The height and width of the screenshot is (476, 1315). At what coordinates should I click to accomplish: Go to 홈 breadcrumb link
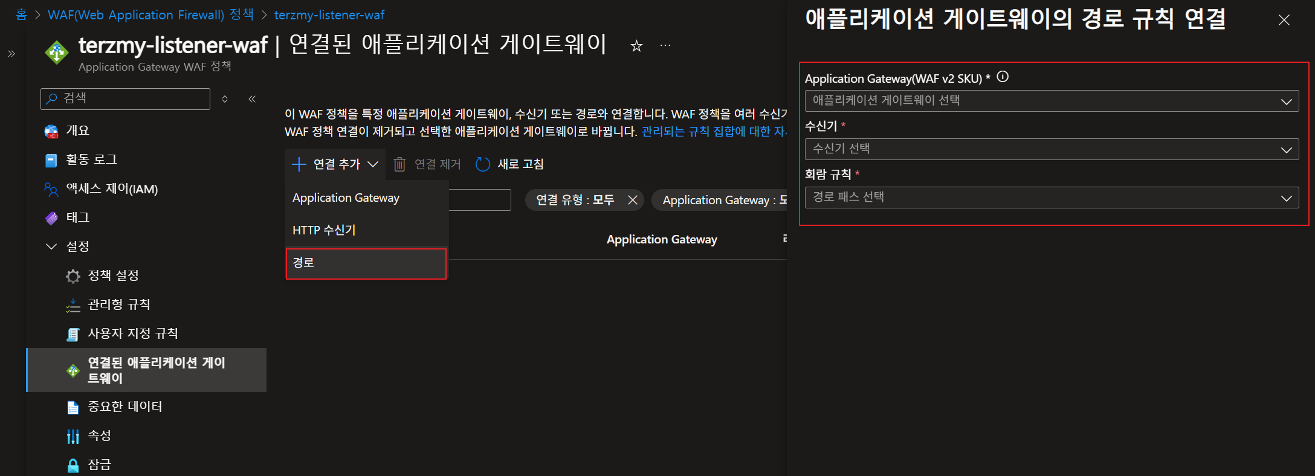point(21,14)
